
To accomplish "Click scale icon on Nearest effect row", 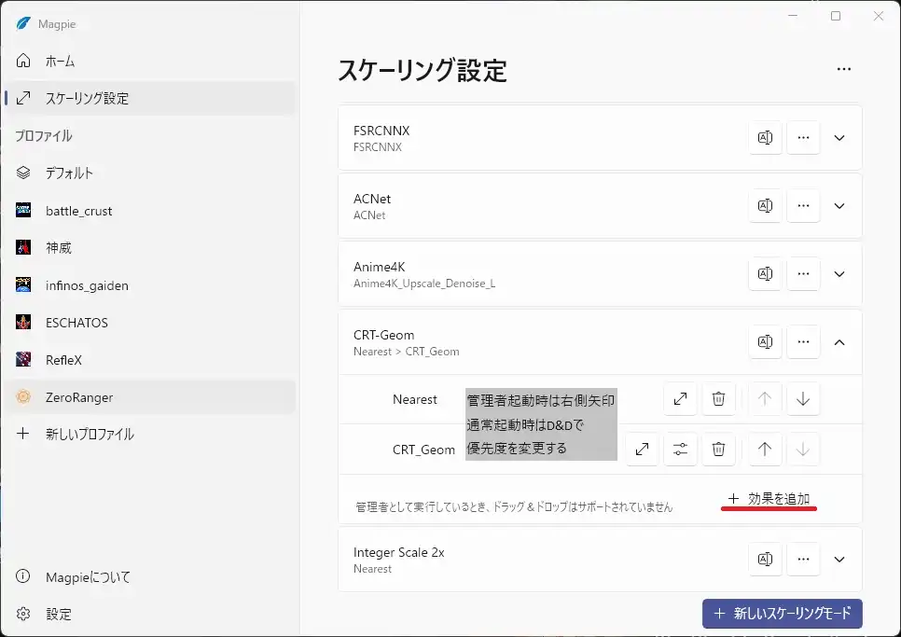I will [680, 399].
